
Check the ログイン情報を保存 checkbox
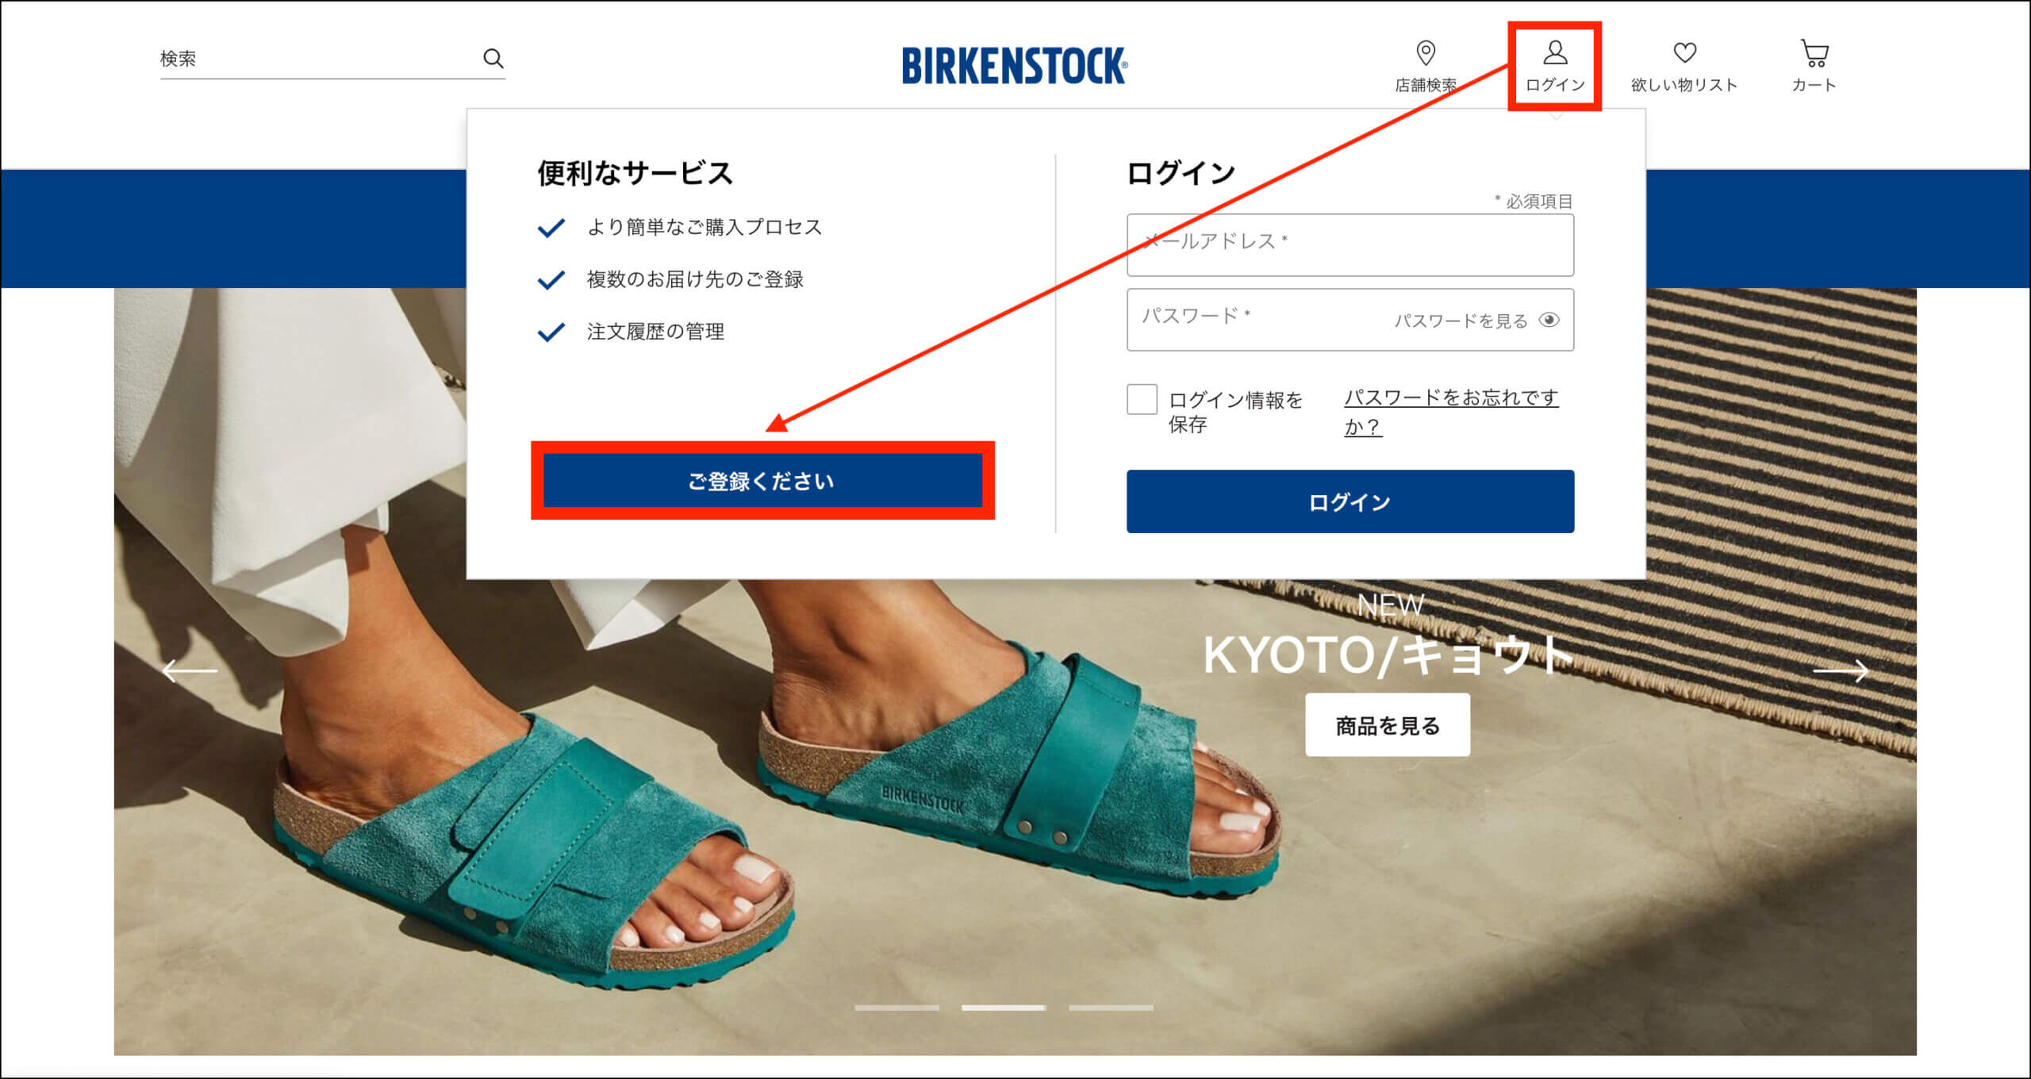click(x=1142, y=399)
